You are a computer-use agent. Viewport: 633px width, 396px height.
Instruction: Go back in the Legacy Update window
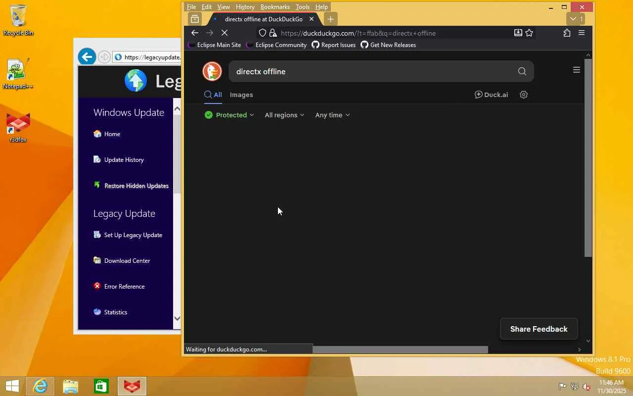click(87, 57)
